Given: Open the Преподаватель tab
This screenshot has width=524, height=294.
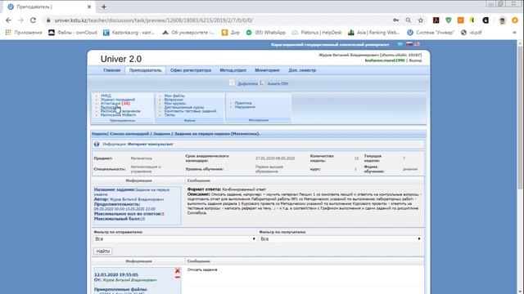Looking at the screenshot, I should (x=146, y=70).
